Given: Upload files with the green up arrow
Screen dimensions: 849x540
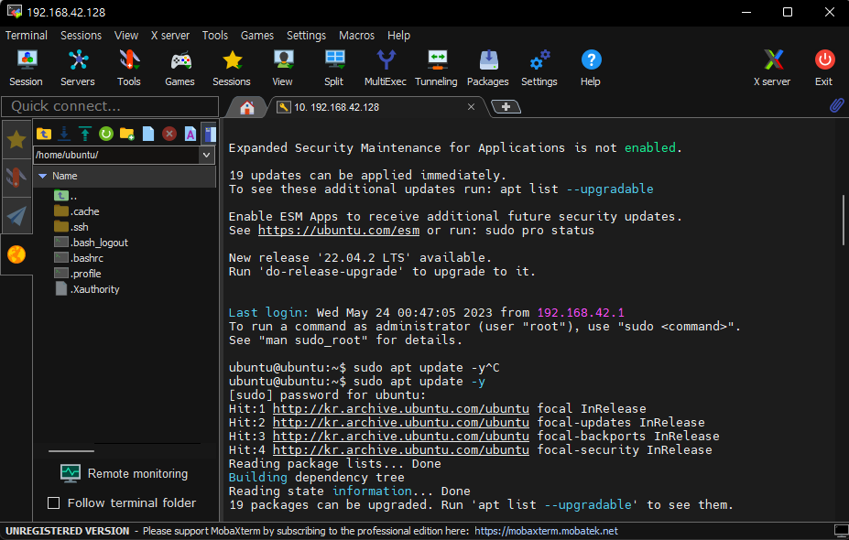Looking at the screenshot, I should (x=85, y=133).
